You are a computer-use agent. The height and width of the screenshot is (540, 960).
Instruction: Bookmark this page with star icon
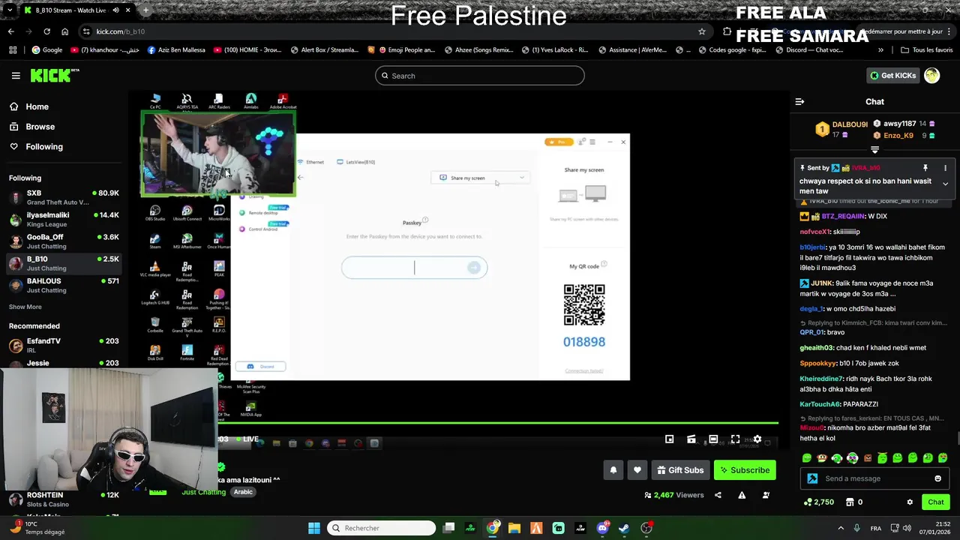click(x=702, y=31)
